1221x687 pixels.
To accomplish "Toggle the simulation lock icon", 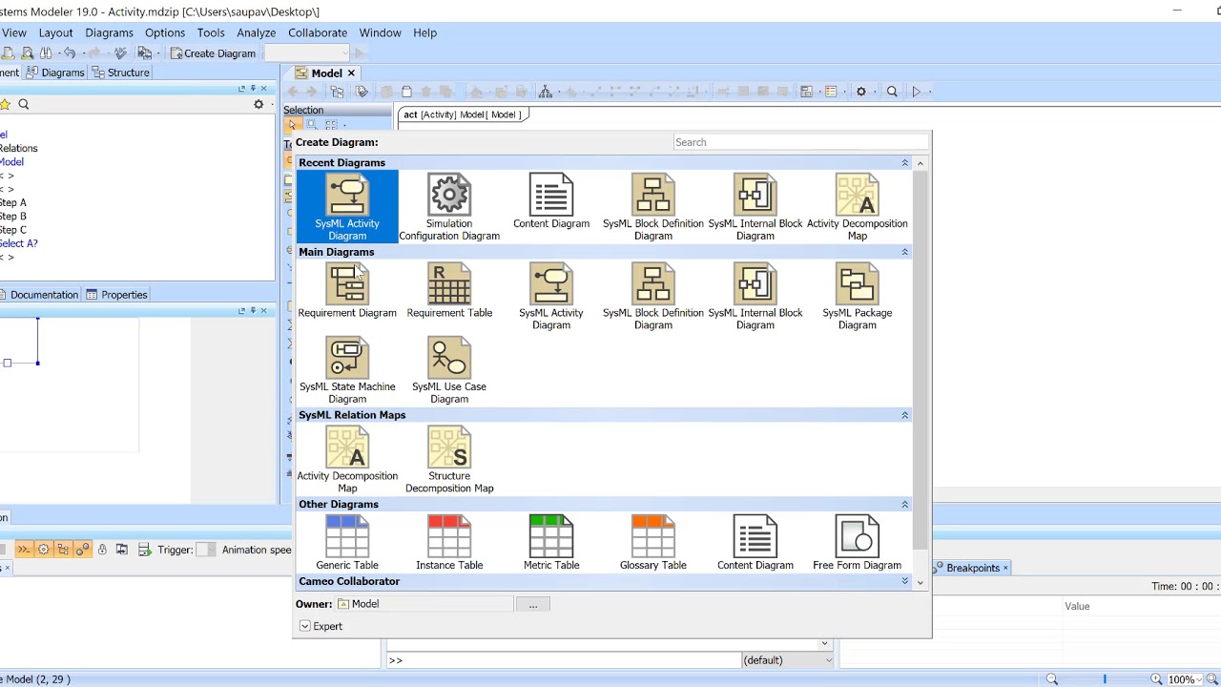I will click(x=102, y=550).
